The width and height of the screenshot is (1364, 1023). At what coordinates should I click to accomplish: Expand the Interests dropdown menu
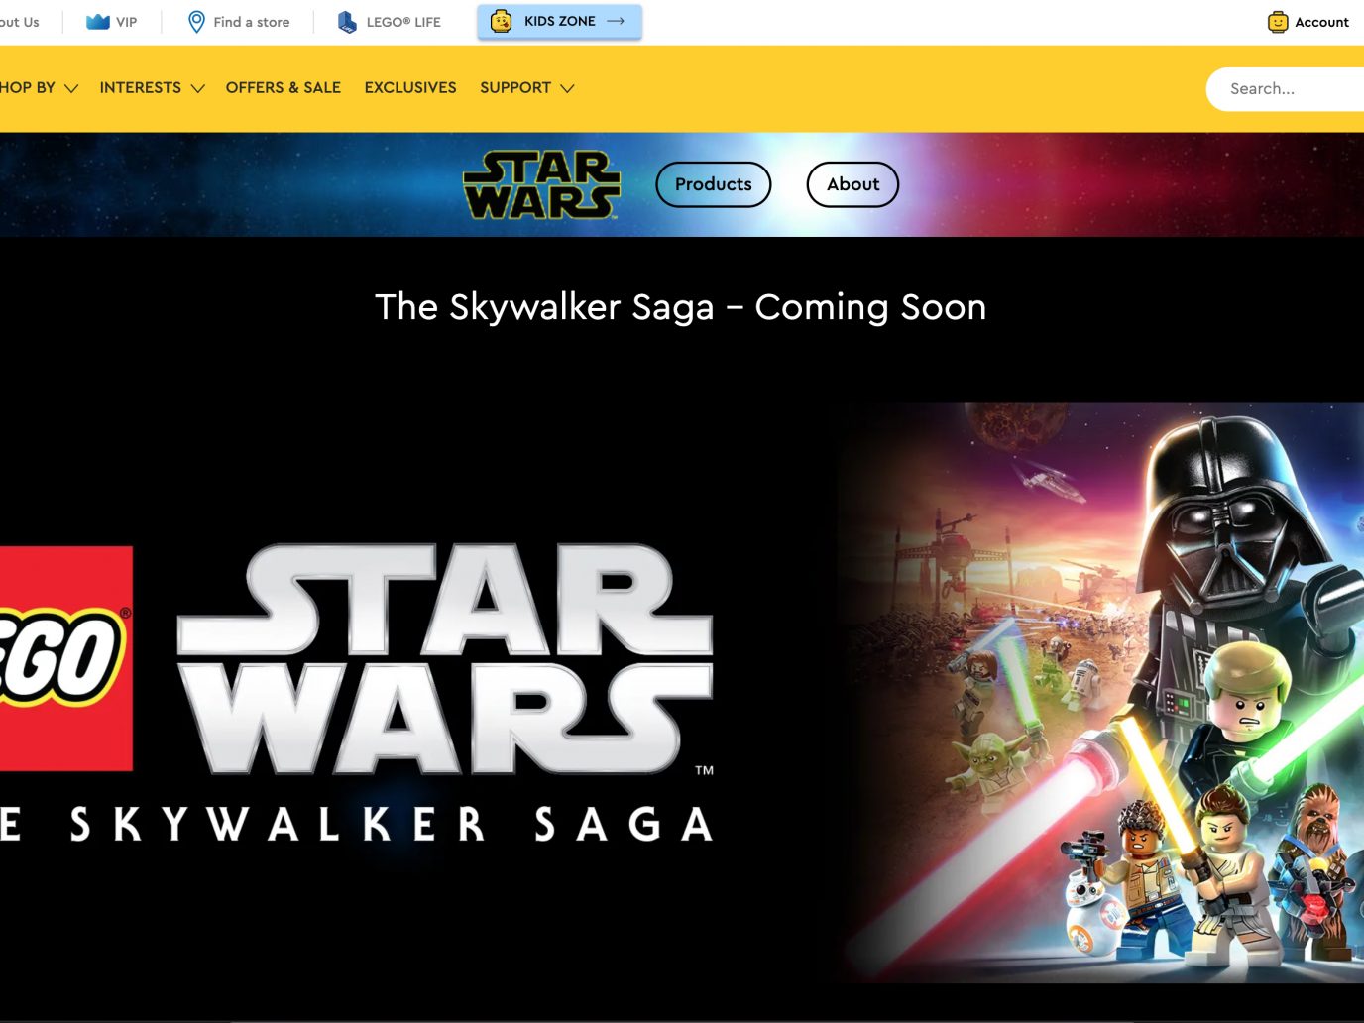(152, 88)
